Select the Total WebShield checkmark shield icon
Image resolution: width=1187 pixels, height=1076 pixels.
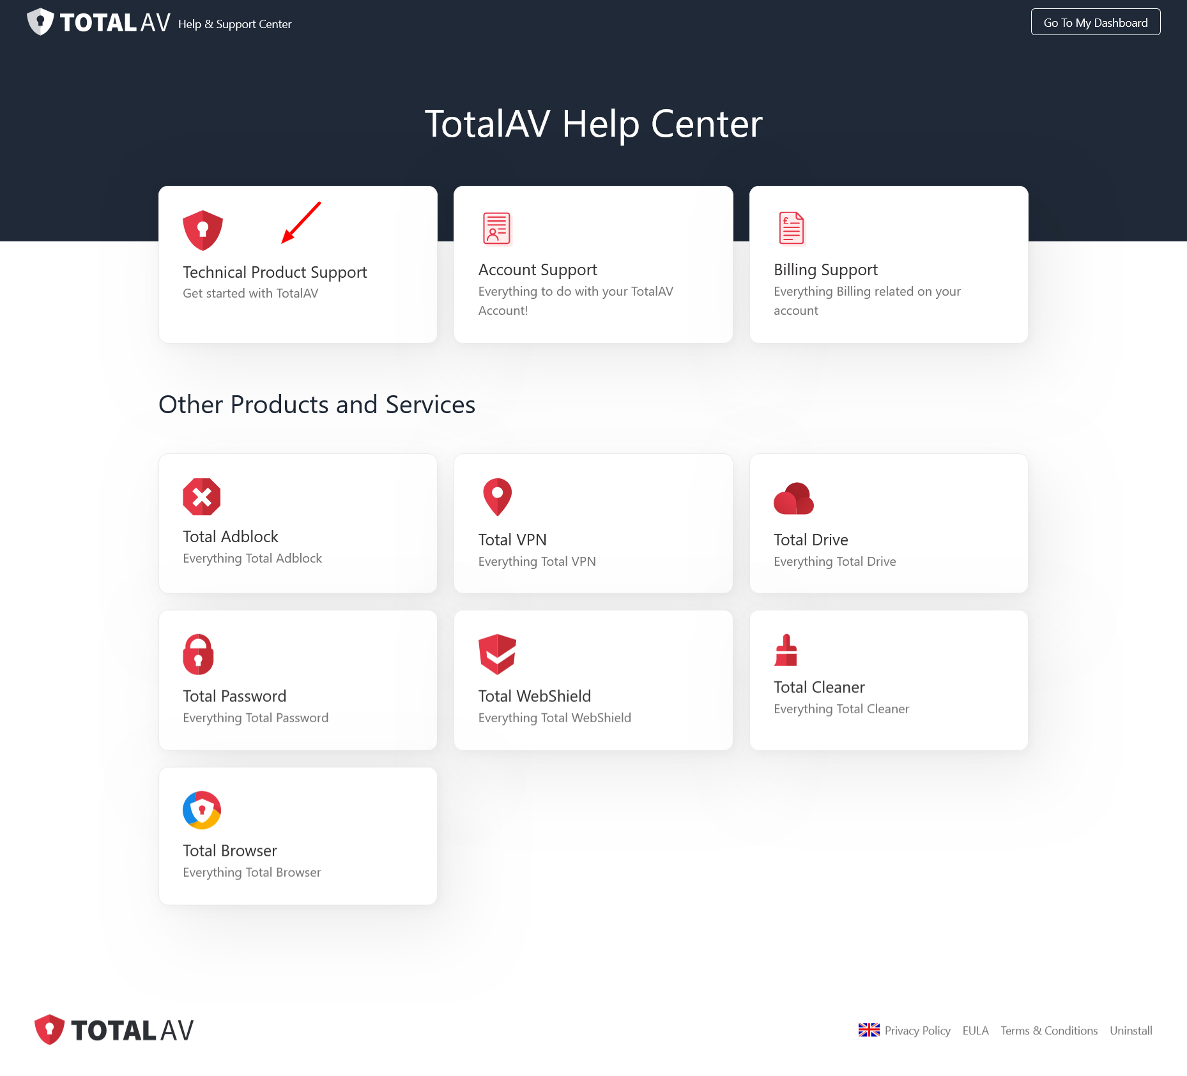[x=497, y=654]
